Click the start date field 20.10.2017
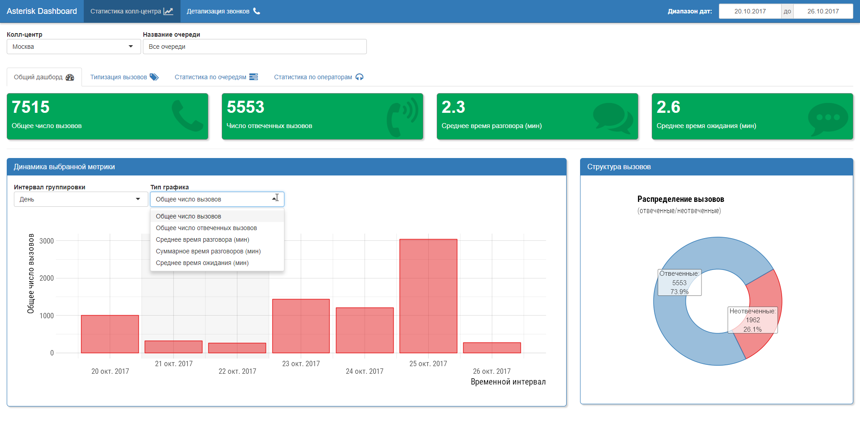 click(750, 11)
